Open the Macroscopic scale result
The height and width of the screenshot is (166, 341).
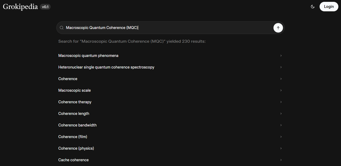pyautogui.click(x=75, y=90)
